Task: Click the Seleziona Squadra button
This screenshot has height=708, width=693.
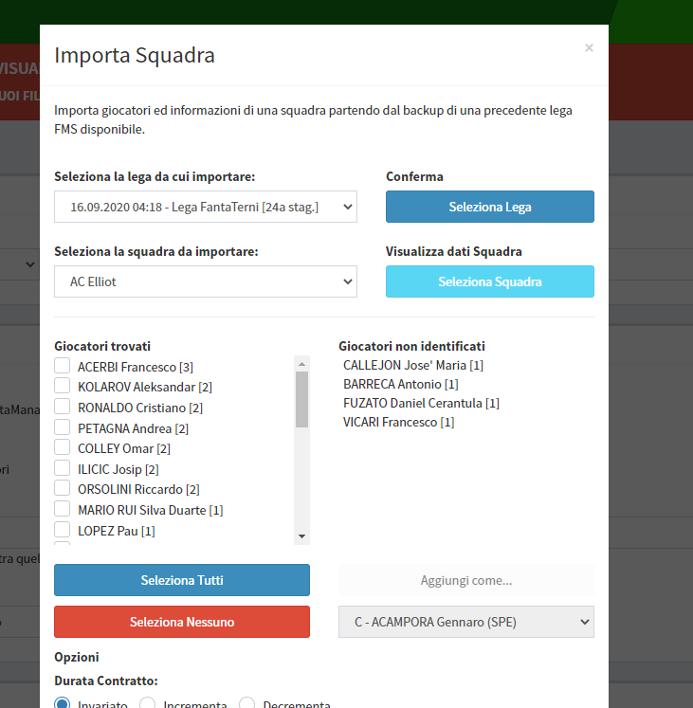Action: [x=490, y=281]
